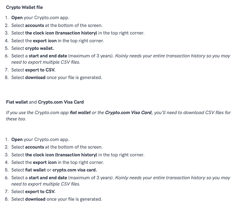
Task: Click bold 'crypto.com visa card.' in step five
Action: coord(75,170)
